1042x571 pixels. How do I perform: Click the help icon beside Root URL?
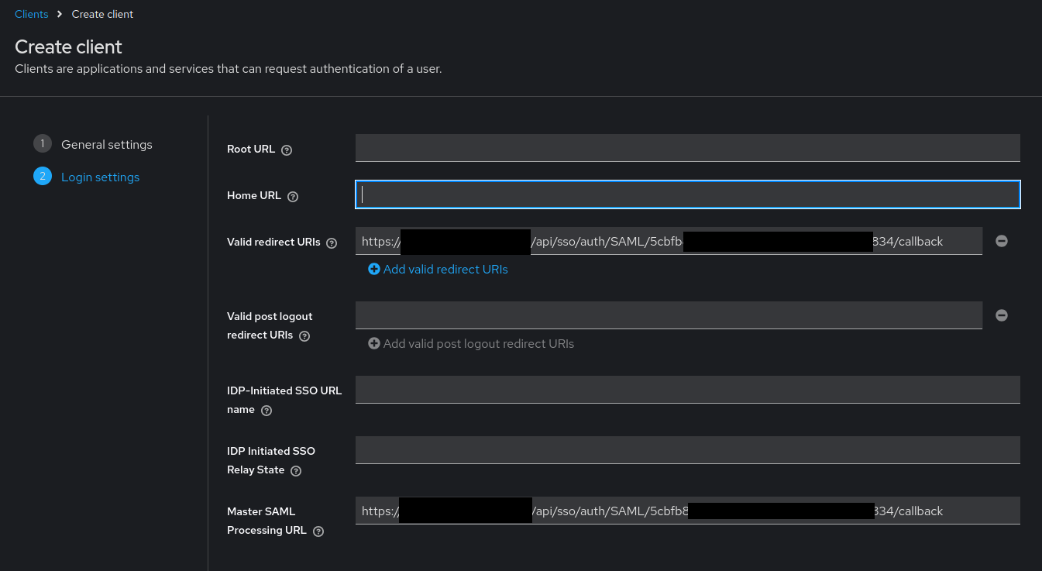click(287, 150)
